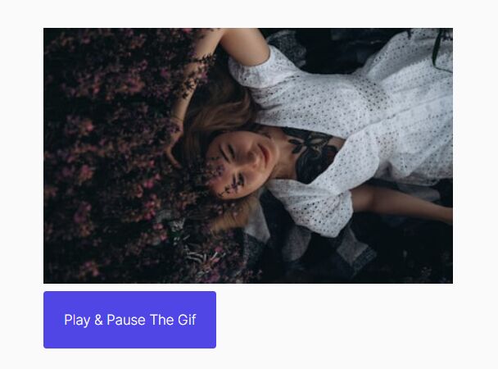Image resolution: width=498 pixels, height=369 pixels.
Task: Click the word 'Gif' on the purple button
Action: tap(187, 320)
